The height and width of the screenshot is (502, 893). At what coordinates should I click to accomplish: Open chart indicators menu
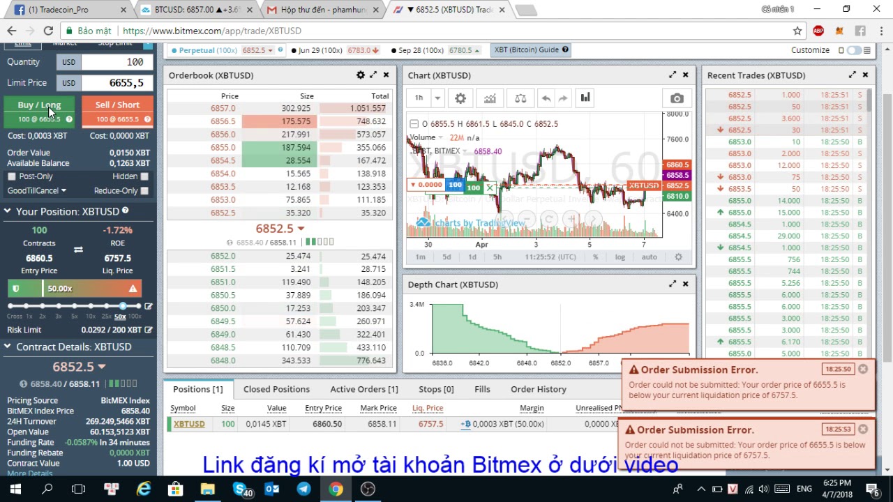tap(490, 98)
